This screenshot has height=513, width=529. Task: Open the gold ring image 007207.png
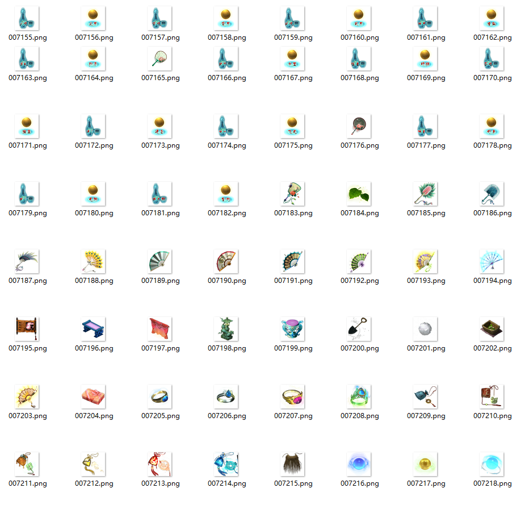[x=292, y=396]
